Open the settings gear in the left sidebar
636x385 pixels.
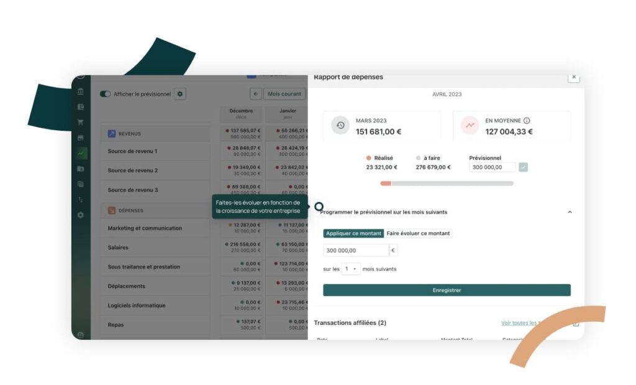click(x=81, y=215)
